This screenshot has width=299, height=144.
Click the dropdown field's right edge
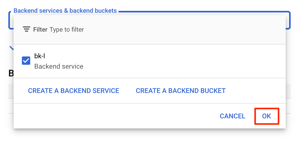(288, 21)
